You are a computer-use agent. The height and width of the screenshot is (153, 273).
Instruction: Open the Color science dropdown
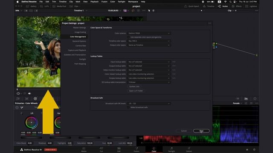pyautogui.click(x=149, y=33)
